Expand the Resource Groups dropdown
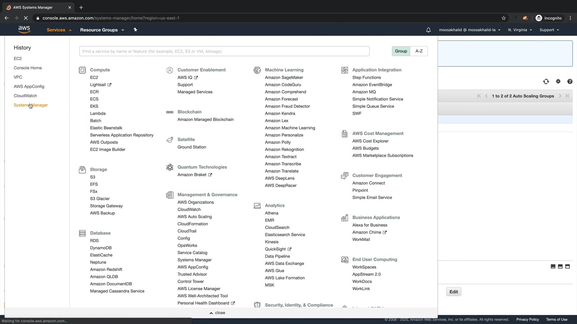Viewport: 577px width, 324px height. [102, 30]
